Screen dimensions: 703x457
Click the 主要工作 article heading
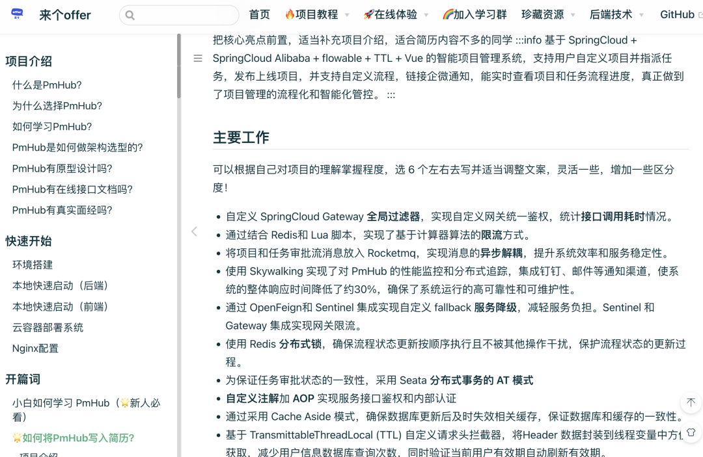point(241,137)
